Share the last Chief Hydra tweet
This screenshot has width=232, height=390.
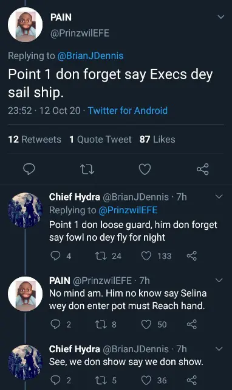(191, 380)
